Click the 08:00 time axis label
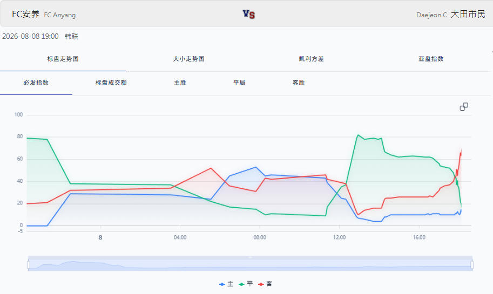493x294 pixels. tap(260, 237)
